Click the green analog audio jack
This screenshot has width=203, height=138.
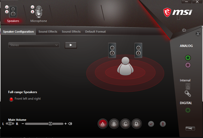click(188, 58)
